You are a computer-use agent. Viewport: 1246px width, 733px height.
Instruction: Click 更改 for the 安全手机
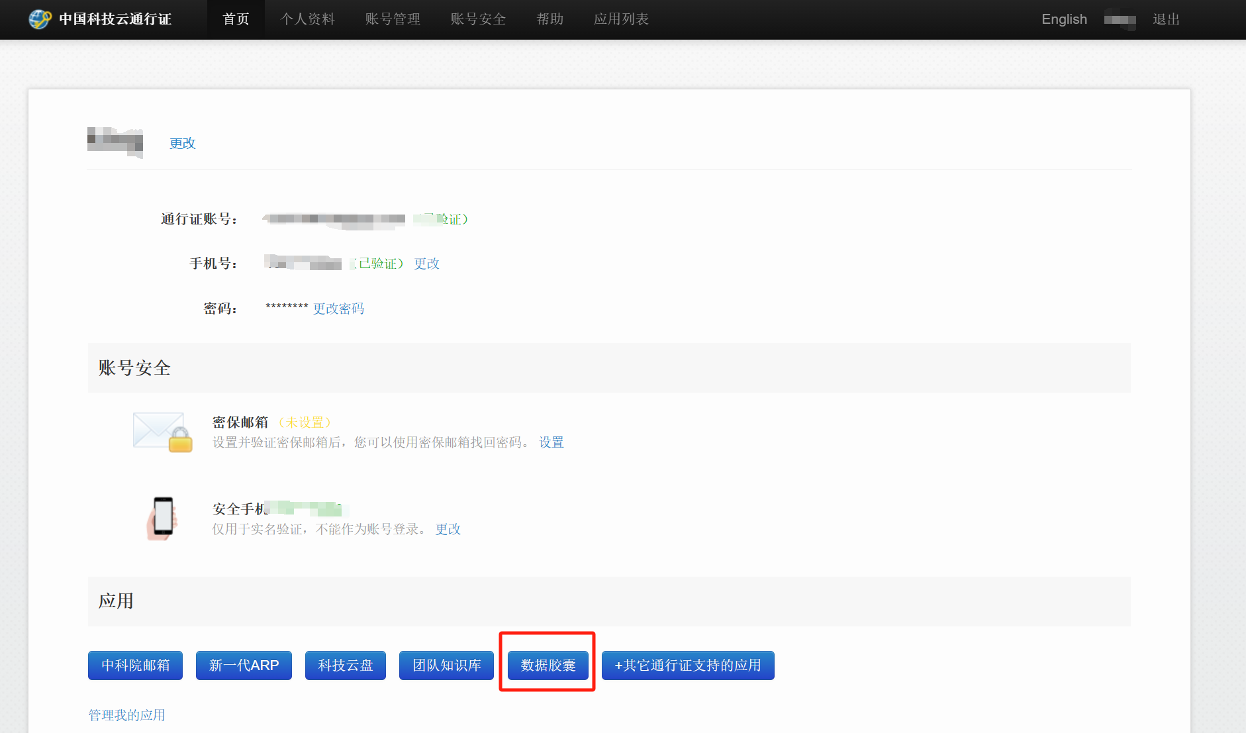(x=448, y=529)
